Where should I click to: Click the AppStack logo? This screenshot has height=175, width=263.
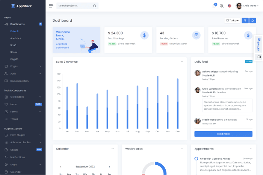[21, 6]
